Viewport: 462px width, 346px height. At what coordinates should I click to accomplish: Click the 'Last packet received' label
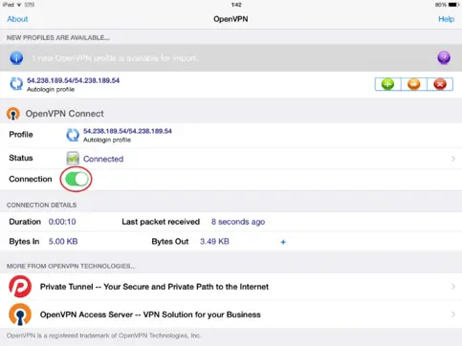[x=161, y=222]
